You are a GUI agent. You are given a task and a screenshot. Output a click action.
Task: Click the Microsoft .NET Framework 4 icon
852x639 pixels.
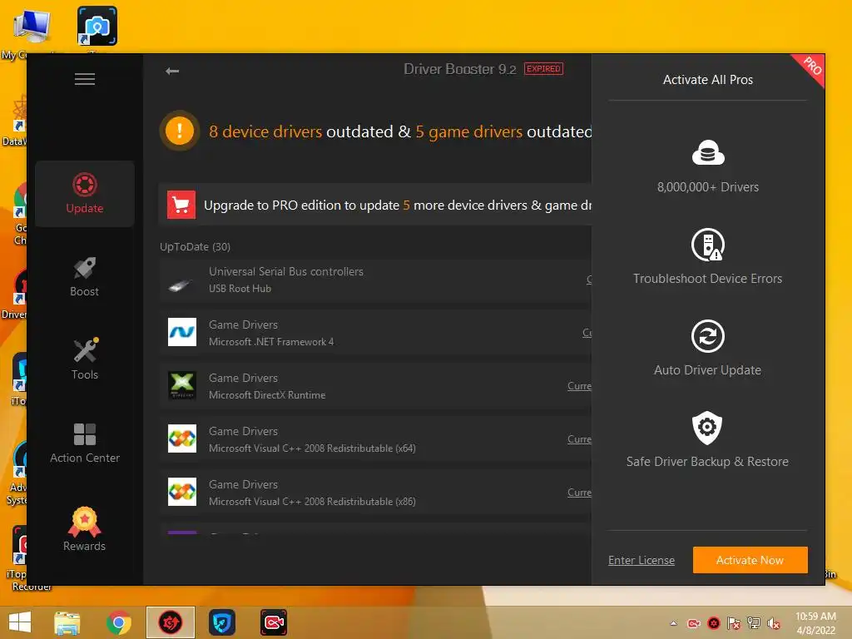pyautogui.click(x=182, y=332)
